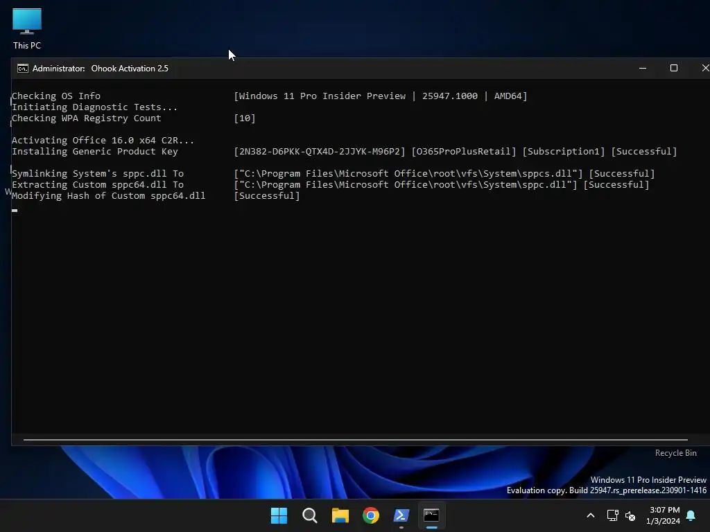Switch to PowerShell taskbar icon
The height and width of the screenshot is (532, 710).
(401, 515)
